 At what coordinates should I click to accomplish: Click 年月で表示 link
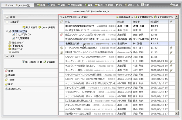pyautogui.click(x=30, y=27)
